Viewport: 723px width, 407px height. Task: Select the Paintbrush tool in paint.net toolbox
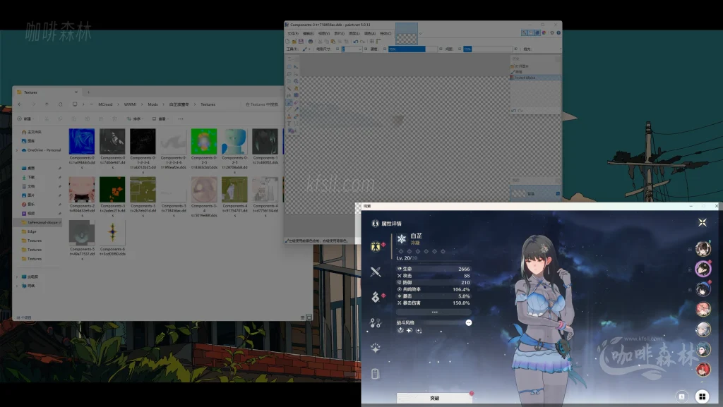coord(289,102)
